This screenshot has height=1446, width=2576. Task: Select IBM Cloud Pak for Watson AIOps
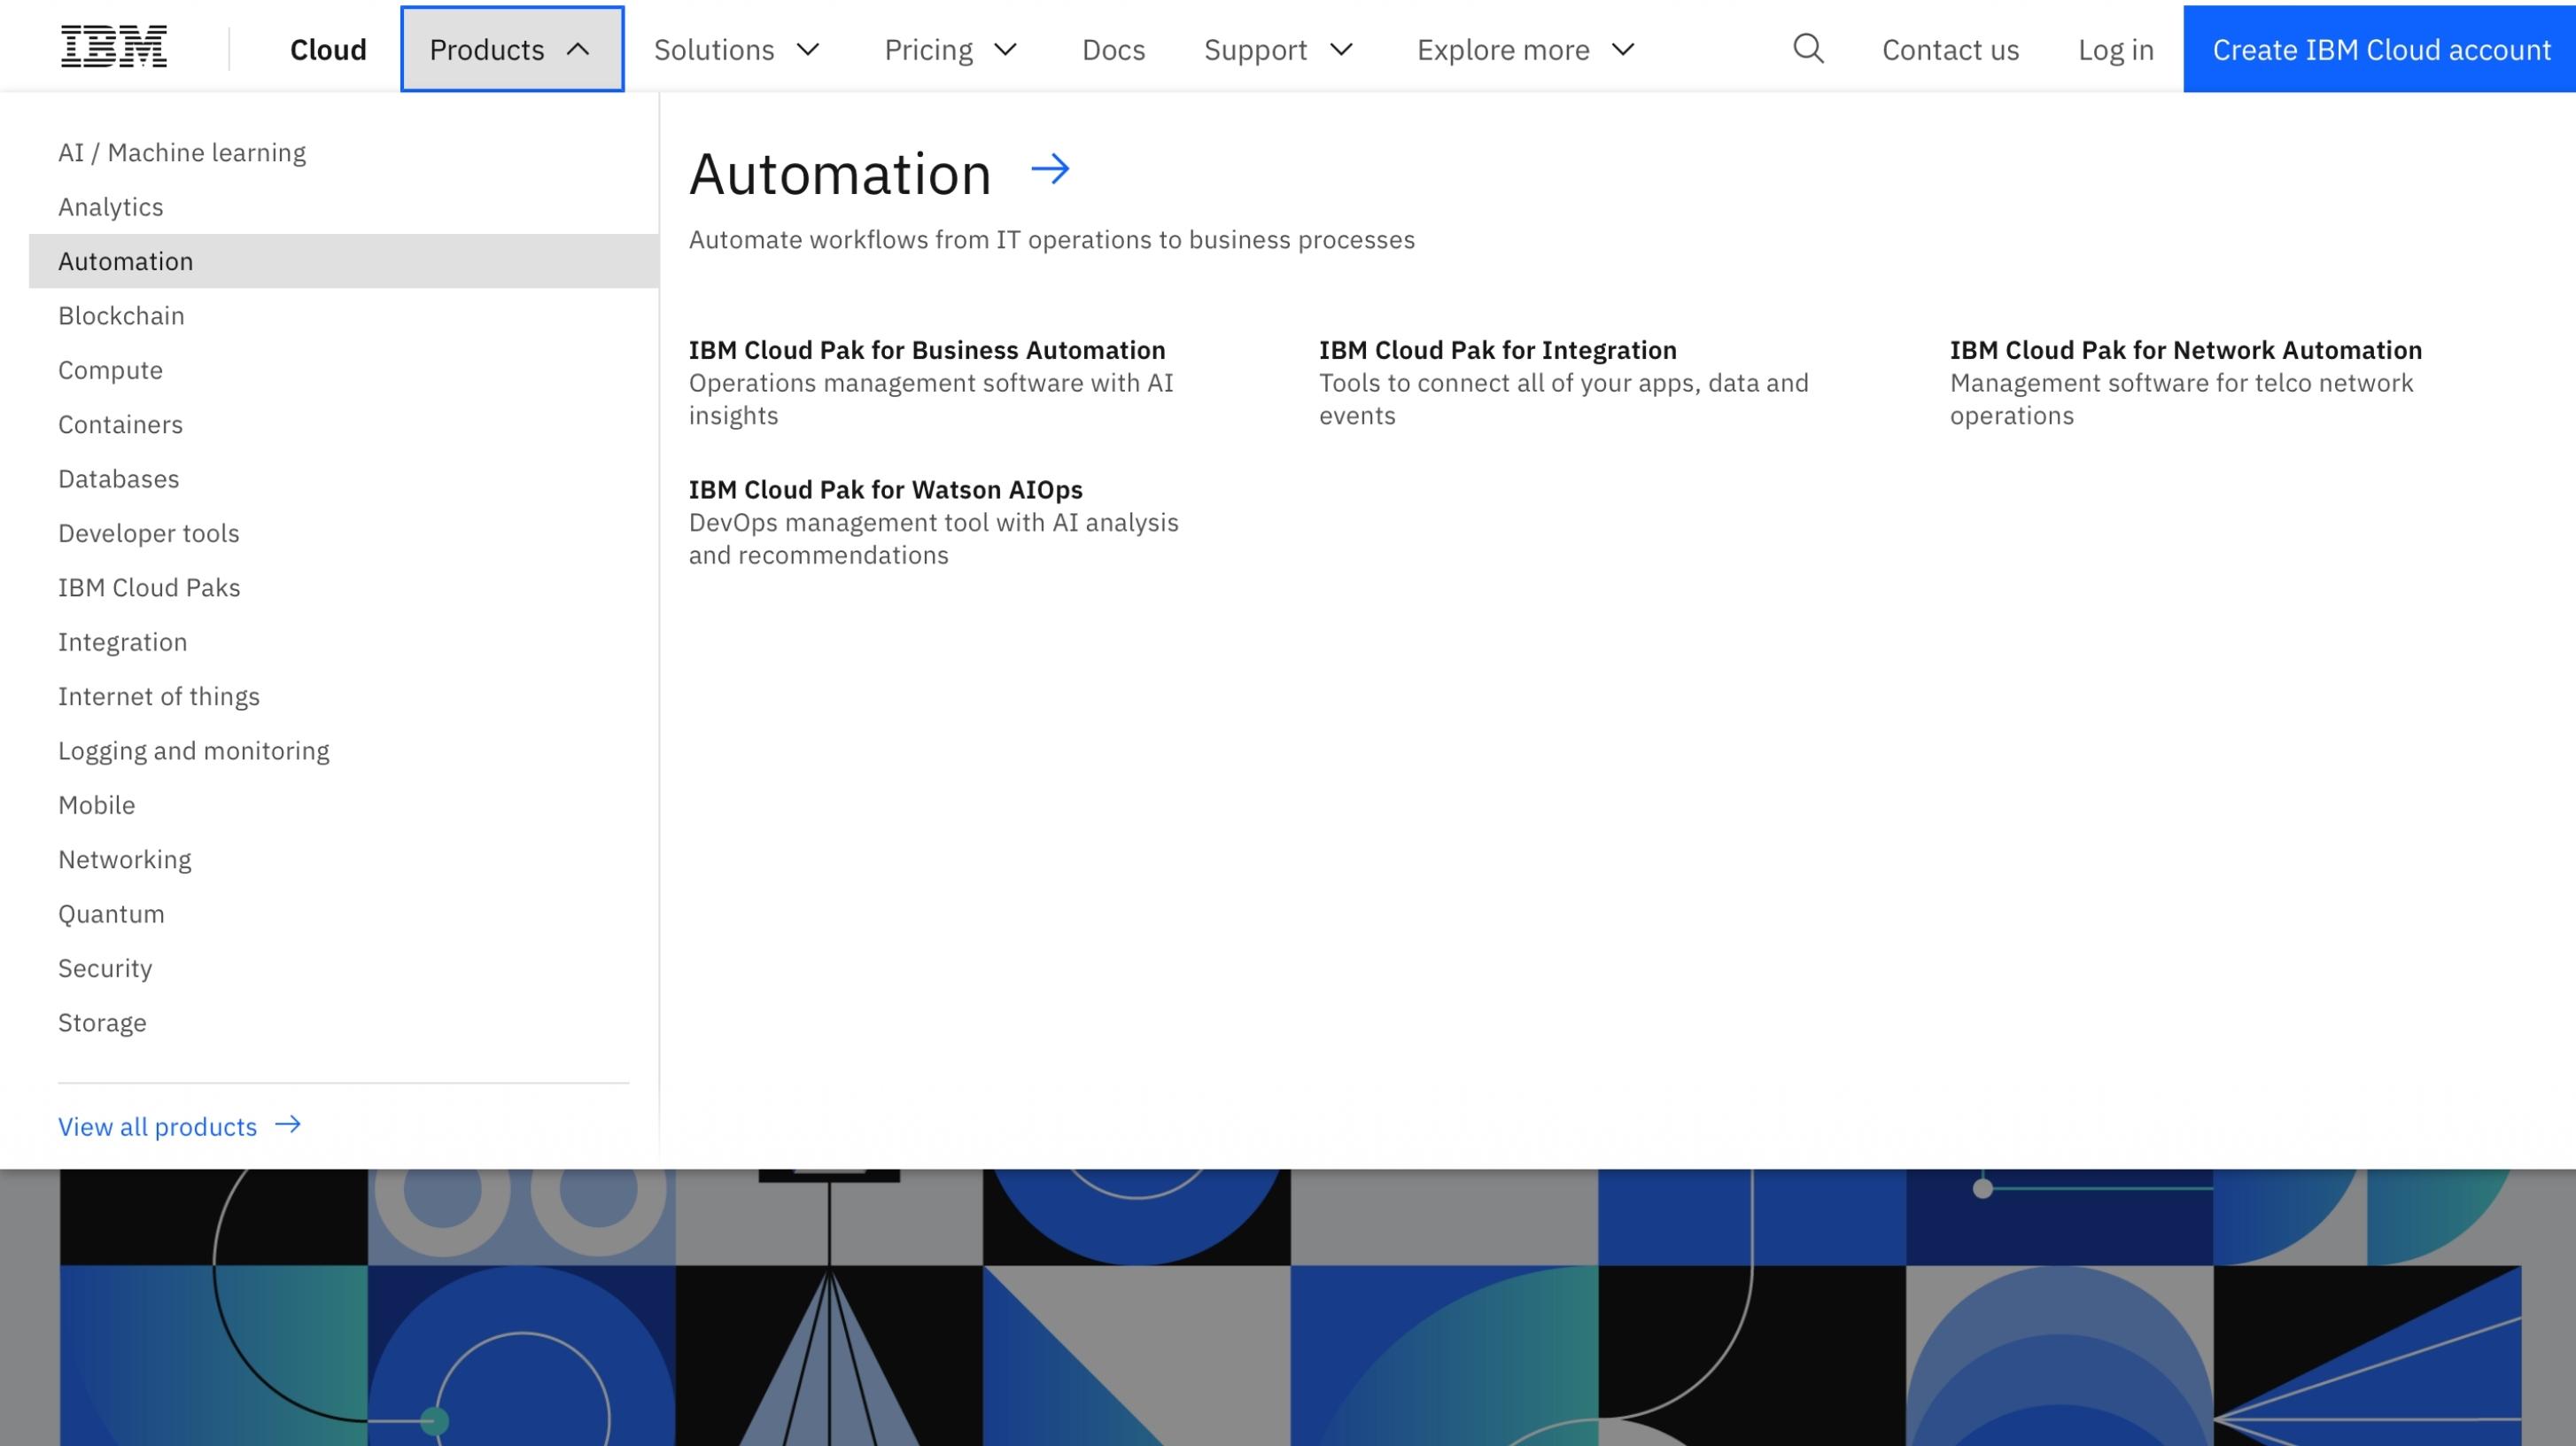[x=885, y=488]
